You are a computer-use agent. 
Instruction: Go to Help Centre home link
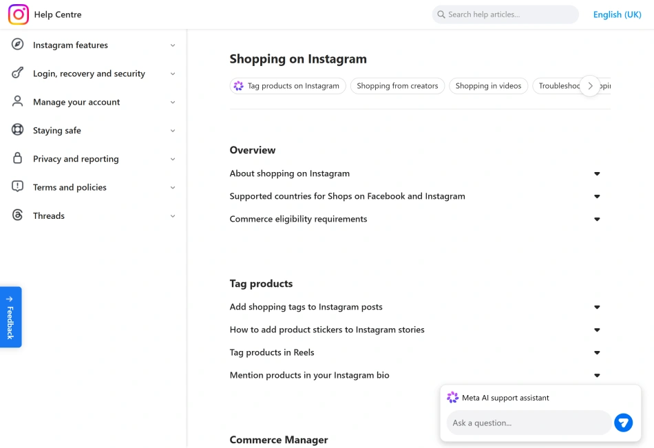[58, 14]
